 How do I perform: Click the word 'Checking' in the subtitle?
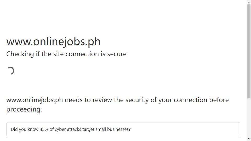20,54
